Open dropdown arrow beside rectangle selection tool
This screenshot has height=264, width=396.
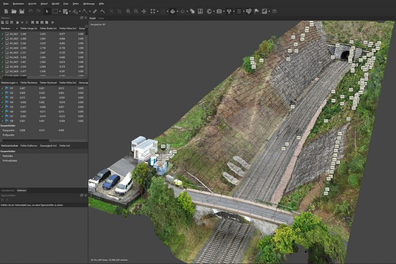(60, 11)
